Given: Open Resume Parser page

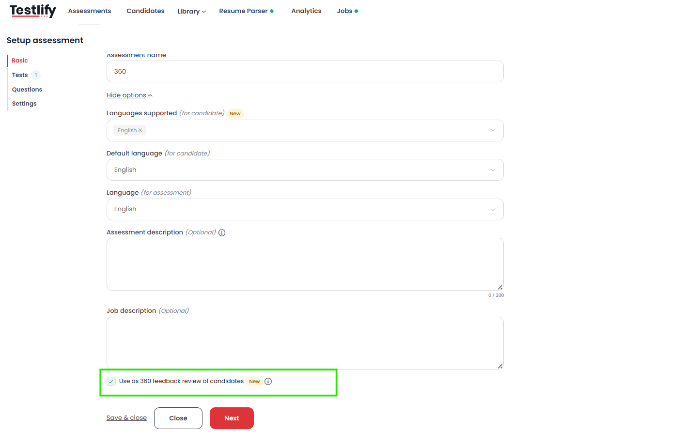Looking at the screenshot, I should [246, 11].
